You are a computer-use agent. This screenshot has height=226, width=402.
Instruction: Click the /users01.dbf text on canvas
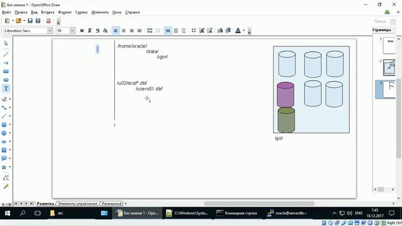[x=149, y=89]
